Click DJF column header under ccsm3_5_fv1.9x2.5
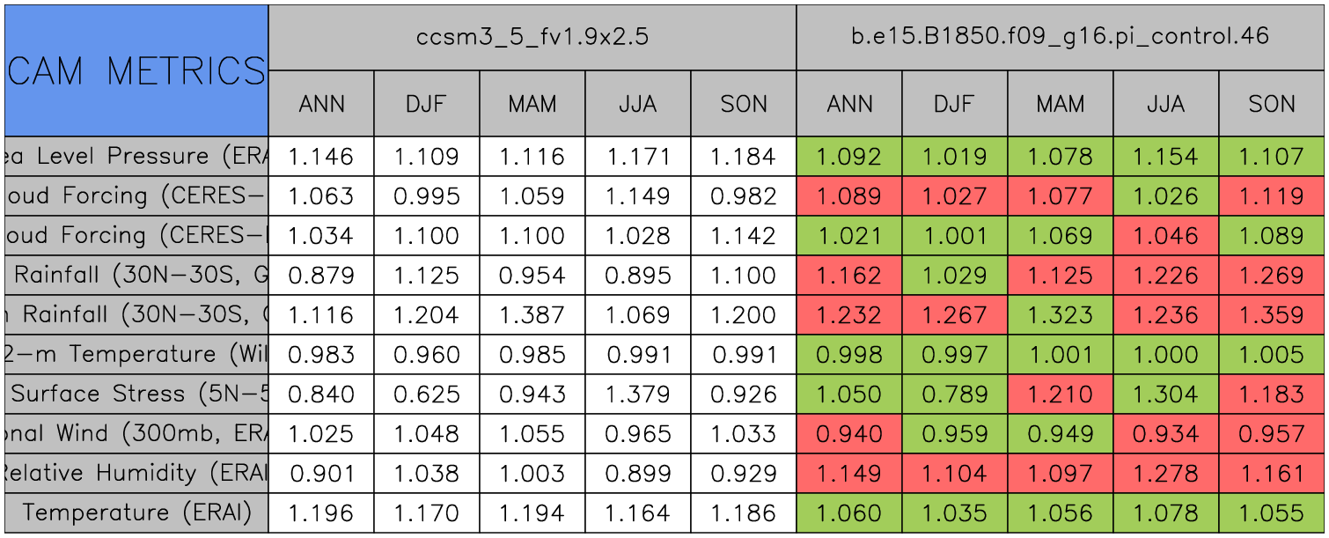The image size is (1329, 538). 427,104
